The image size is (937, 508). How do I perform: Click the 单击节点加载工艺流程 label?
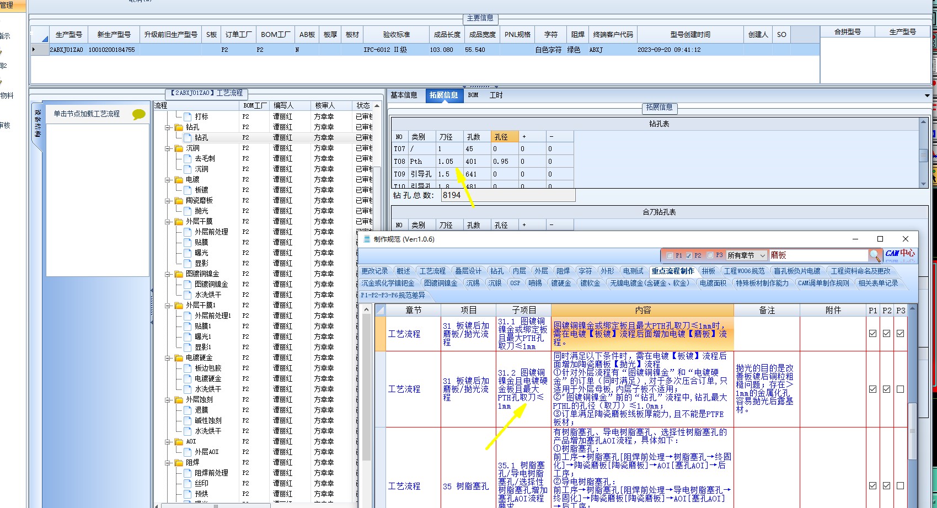[x=87, y=114]
